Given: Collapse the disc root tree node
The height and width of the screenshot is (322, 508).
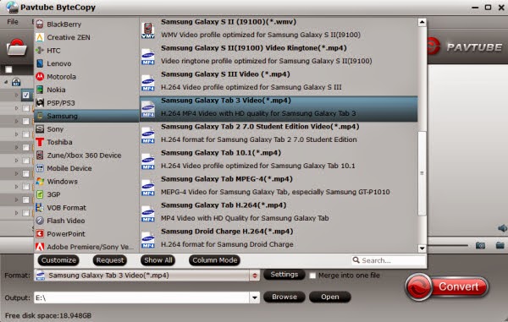Looking at the screenshot, I should pos(6,82).
